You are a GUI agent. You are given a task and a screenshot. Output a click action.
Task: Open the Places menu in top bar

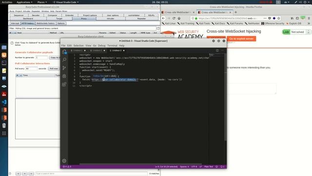[x=42, y=2]
